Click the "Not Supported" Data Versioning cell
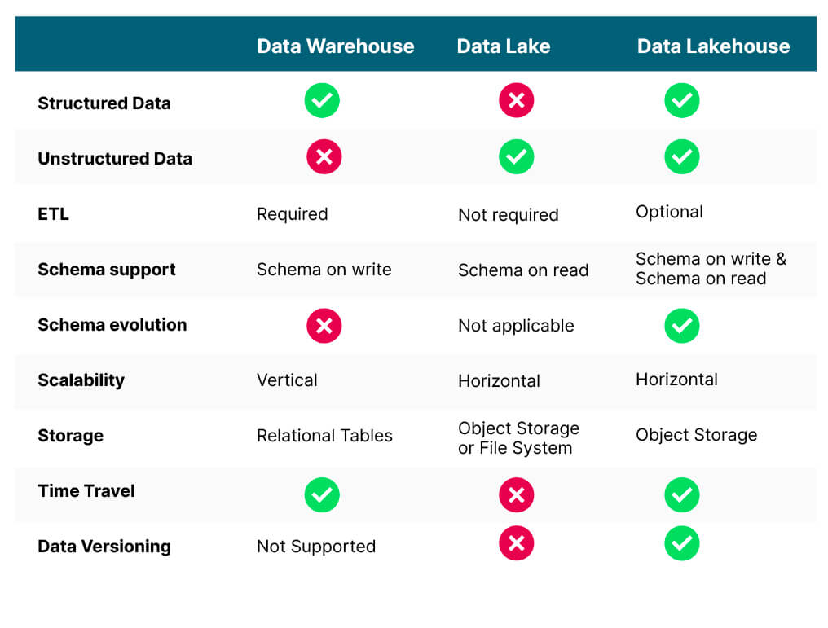This screenshot has width=828, height=628. tap(316, 547)
